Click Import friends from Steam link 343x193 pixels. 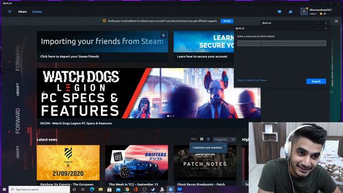(x=252, y=80)
